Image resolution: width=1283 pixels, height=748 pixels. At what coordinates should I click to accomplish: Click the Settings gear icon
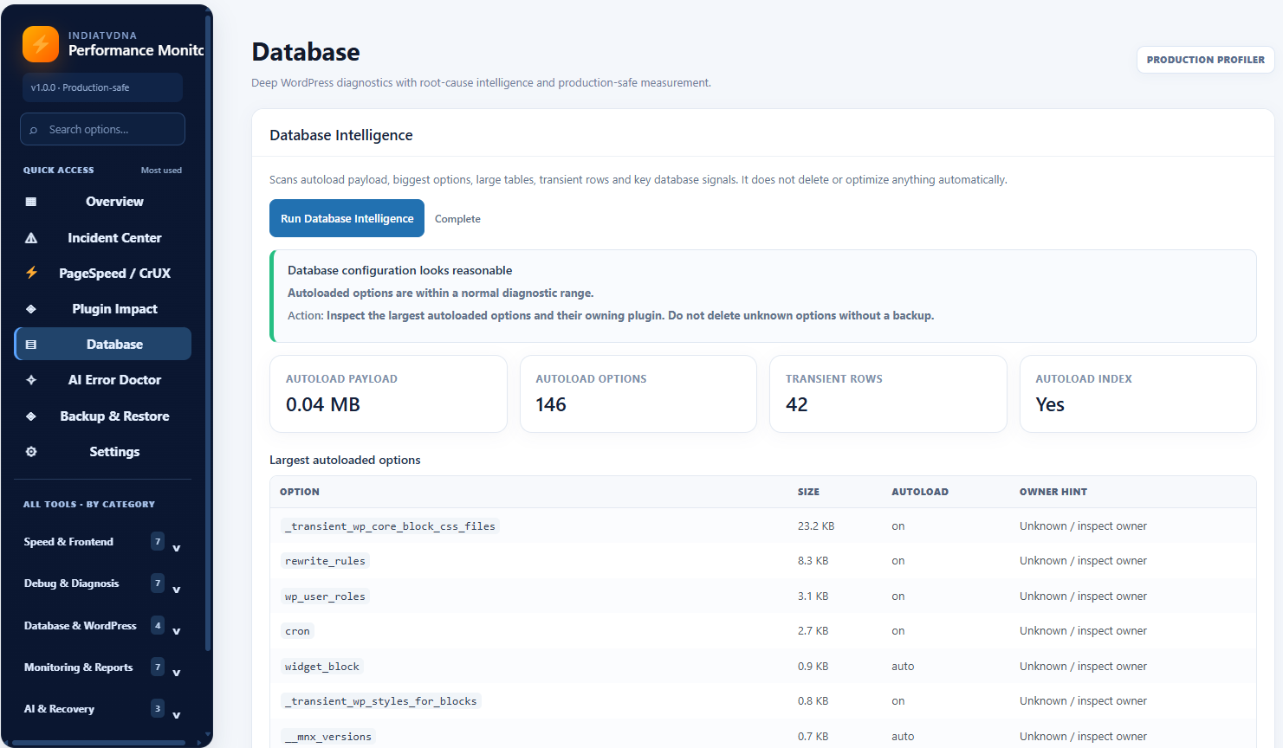31,452
